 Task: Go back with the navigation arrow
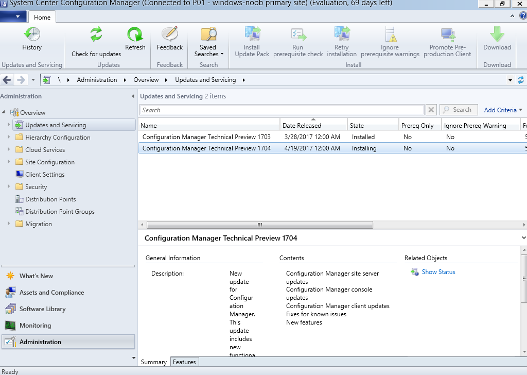coord(7,80)
